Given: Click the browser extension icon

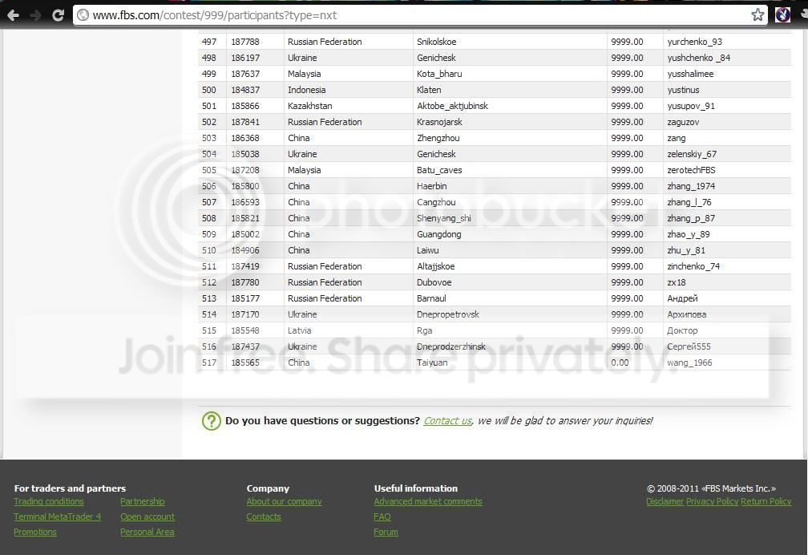Looking at the screenshot, I should coord(782,15).
